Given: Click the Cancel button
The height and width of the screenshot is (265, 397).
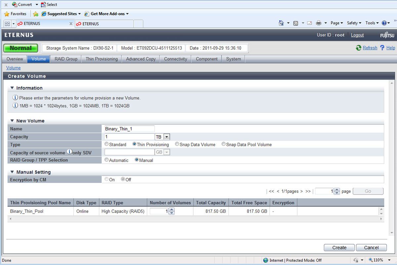Looking at the screenshot, I should point(371,248).
